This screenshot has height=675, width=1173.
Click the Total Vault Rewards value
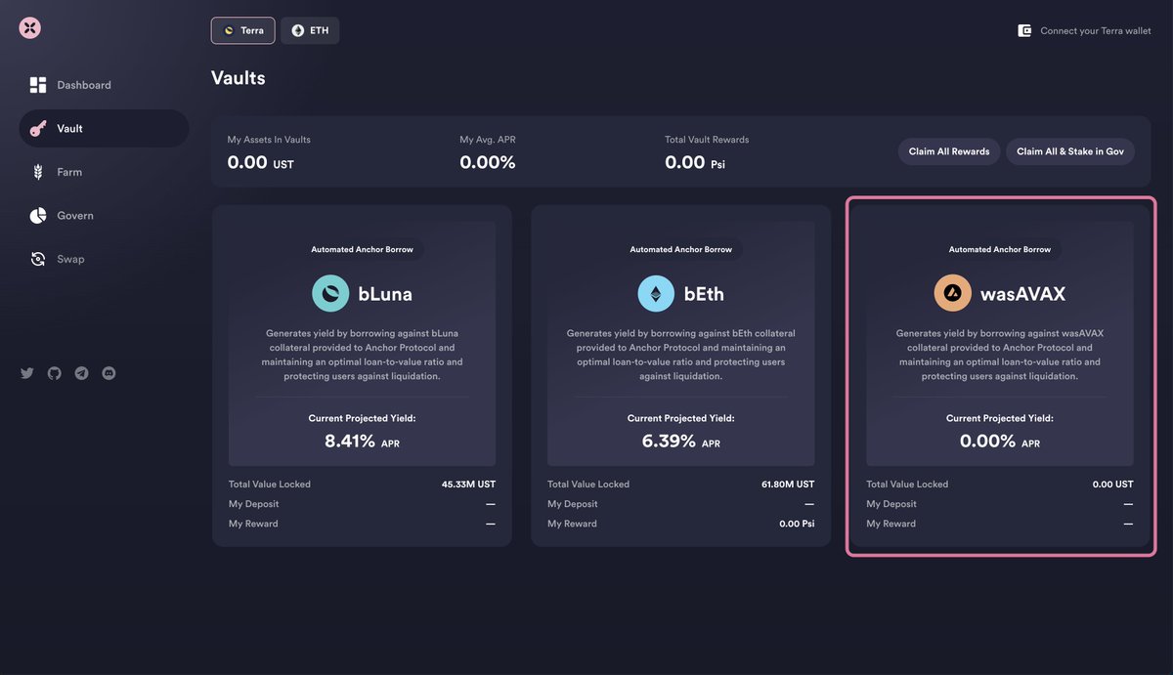[695, 162]
